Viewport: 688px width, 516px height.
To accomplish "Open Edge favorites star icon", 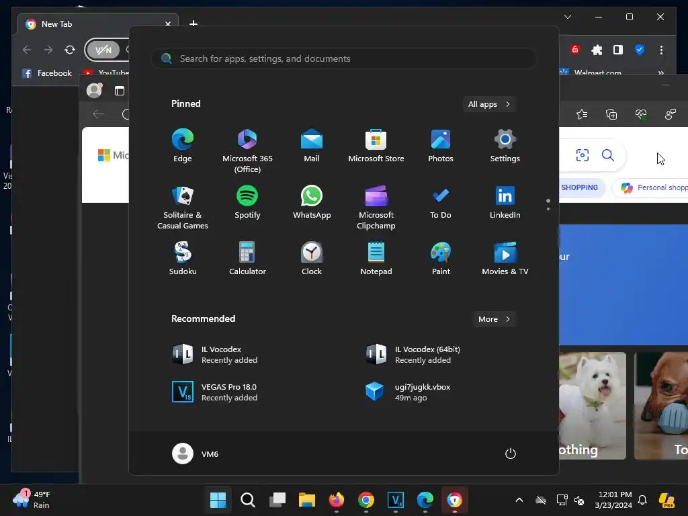I will coord(582,114).
